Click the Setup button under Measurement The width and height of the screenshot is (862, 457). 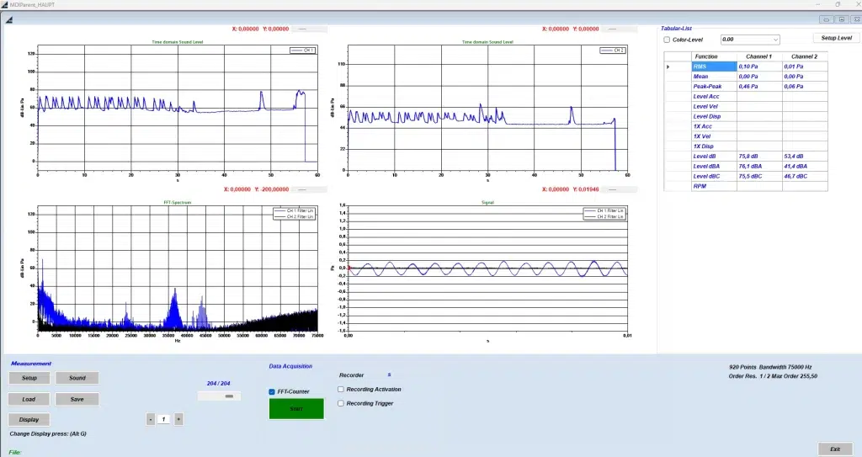point(29,378)
